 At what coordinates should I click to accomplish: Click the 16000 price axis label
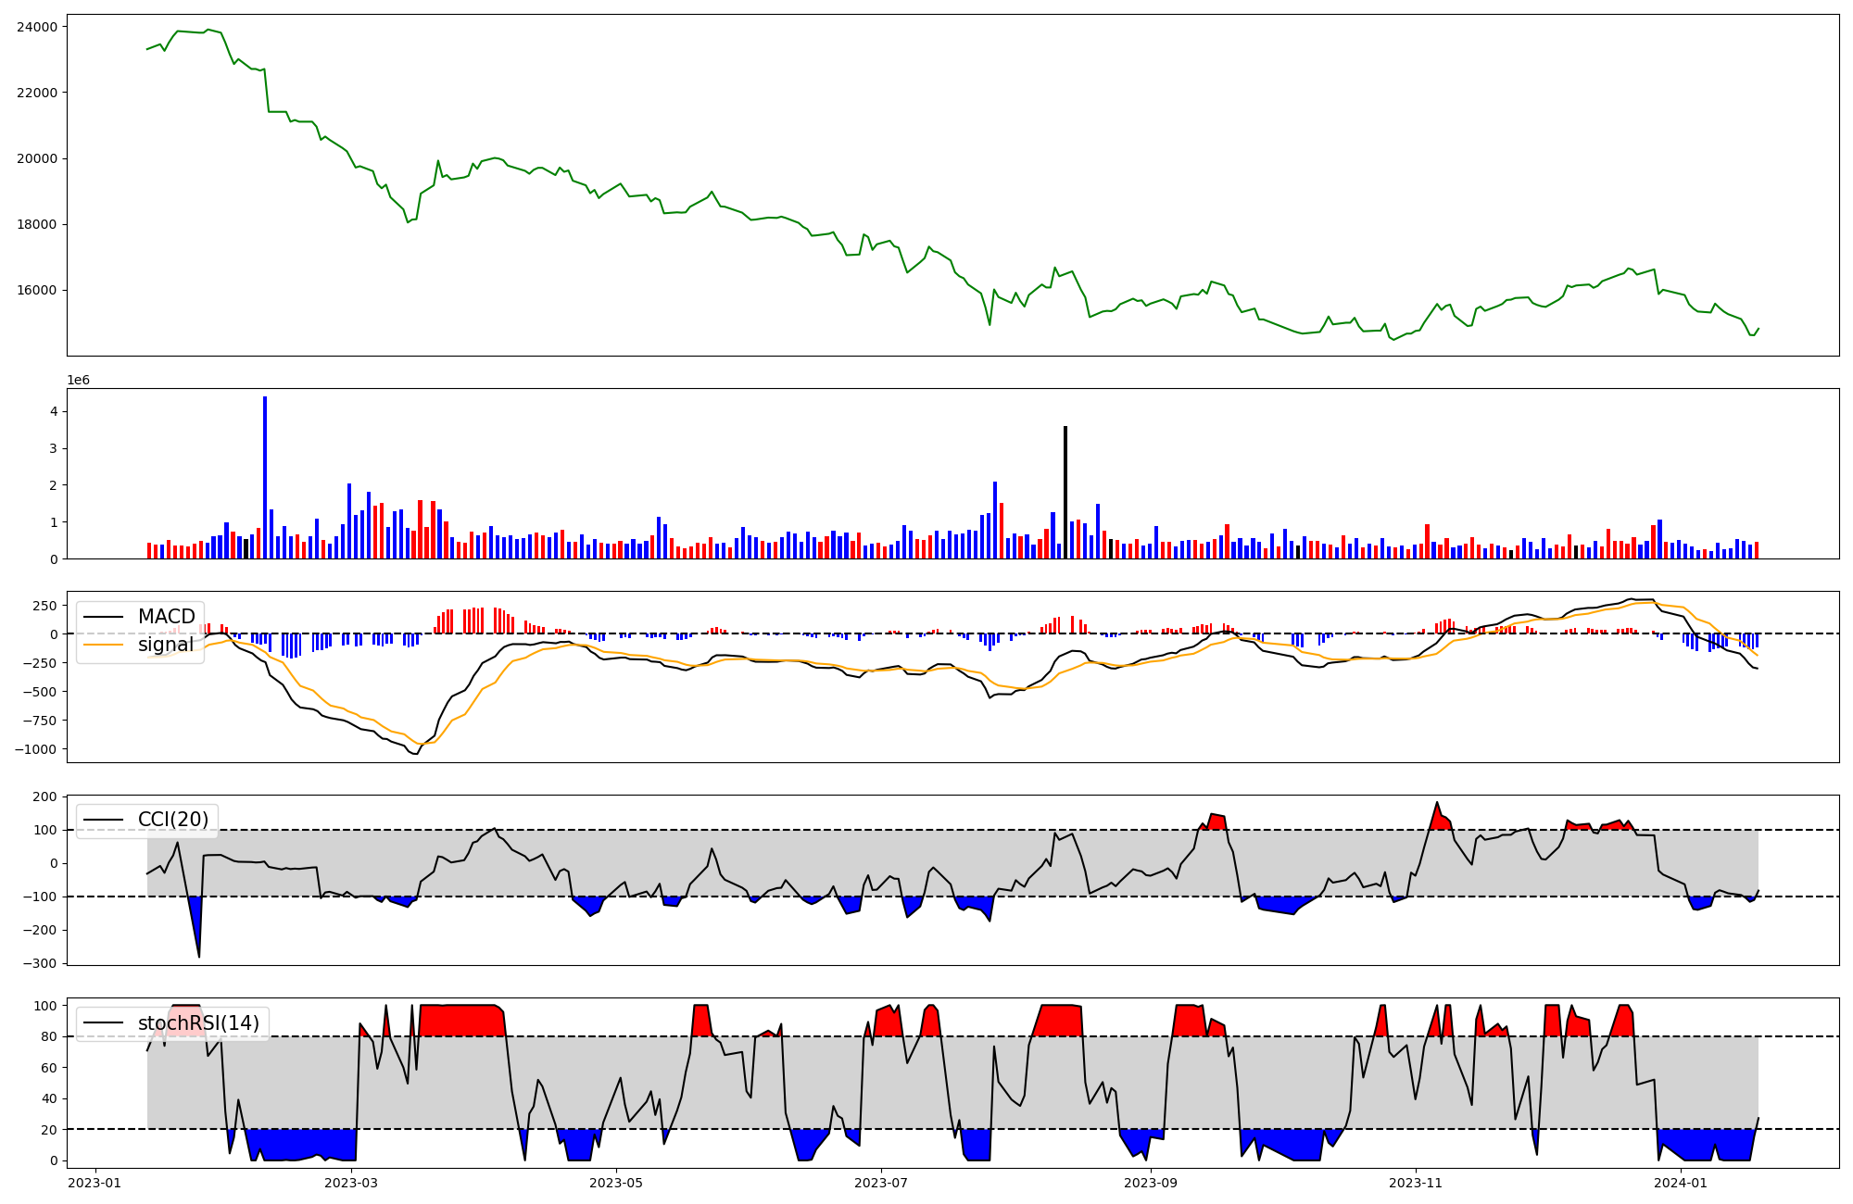coord(37,291)
